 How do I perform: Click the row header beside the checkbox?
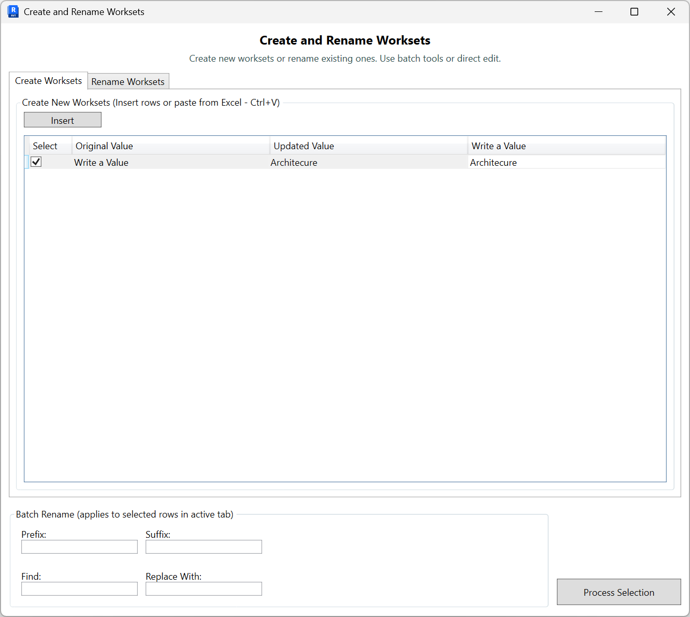pyautogui.click(x=27, y=162)
